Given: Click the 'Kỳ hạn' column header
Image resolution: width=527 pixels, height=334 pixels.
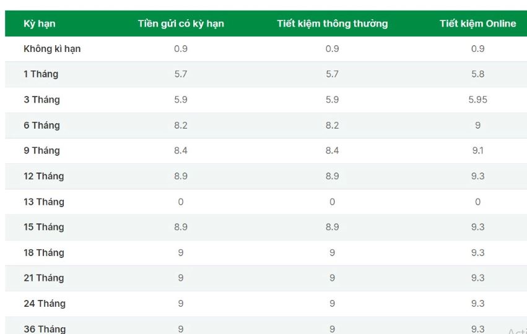Looking at the screenshot, I should 39,24.
